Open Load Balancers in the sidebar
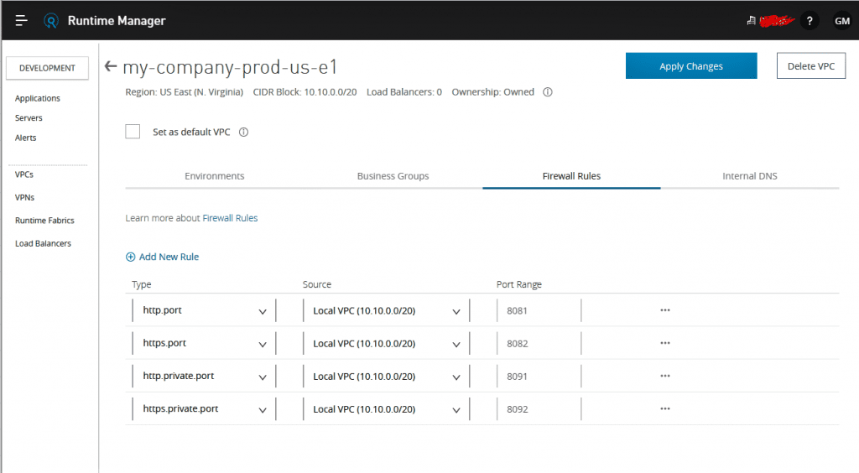The height and width of the screenshot is (473, 859). pyautogui.click(x=43, y=243)
